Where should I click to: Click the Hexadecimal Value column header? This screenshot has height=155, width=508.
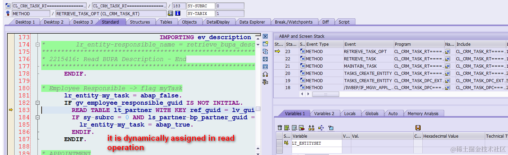(453, 136)
